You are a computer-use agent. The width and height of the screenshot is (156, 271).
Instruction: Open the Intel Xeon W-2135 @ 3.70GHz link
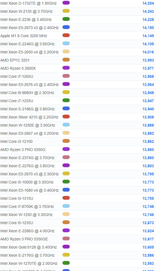(26, 11)
